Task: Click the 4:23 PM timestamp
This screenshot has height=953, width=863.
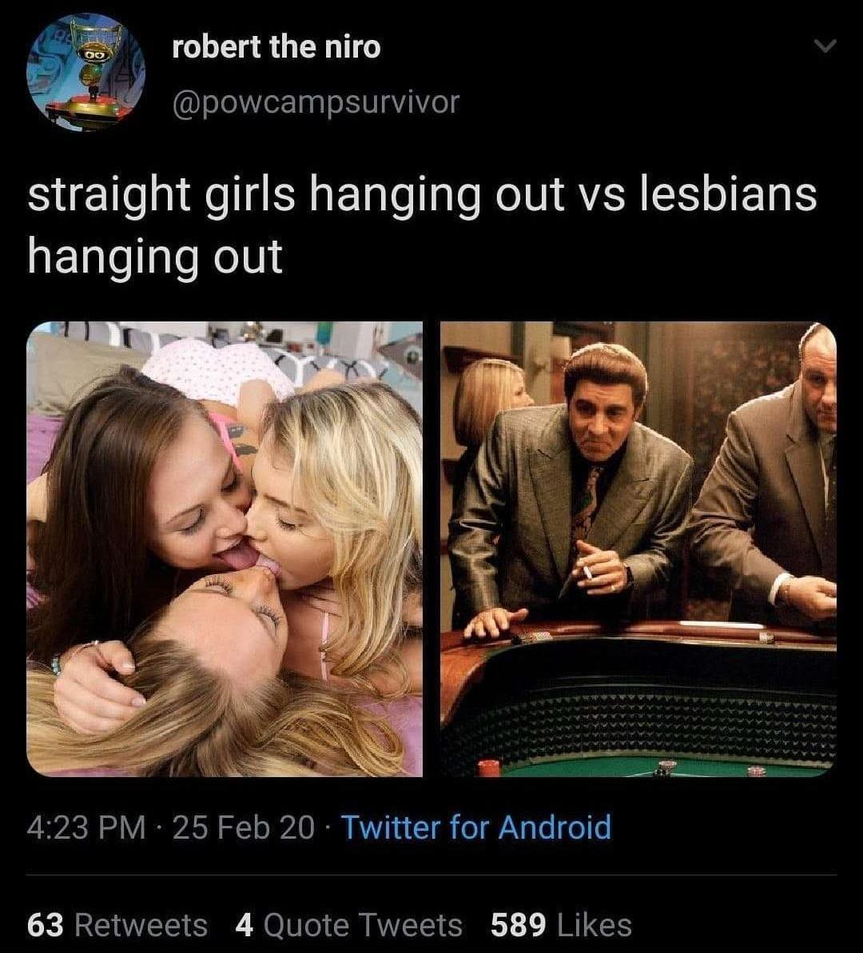Action: (x=86, y=827)
